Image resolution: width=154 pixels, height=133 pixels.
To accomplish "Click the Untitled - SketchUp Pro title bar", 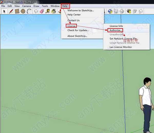I will (77, 2).
